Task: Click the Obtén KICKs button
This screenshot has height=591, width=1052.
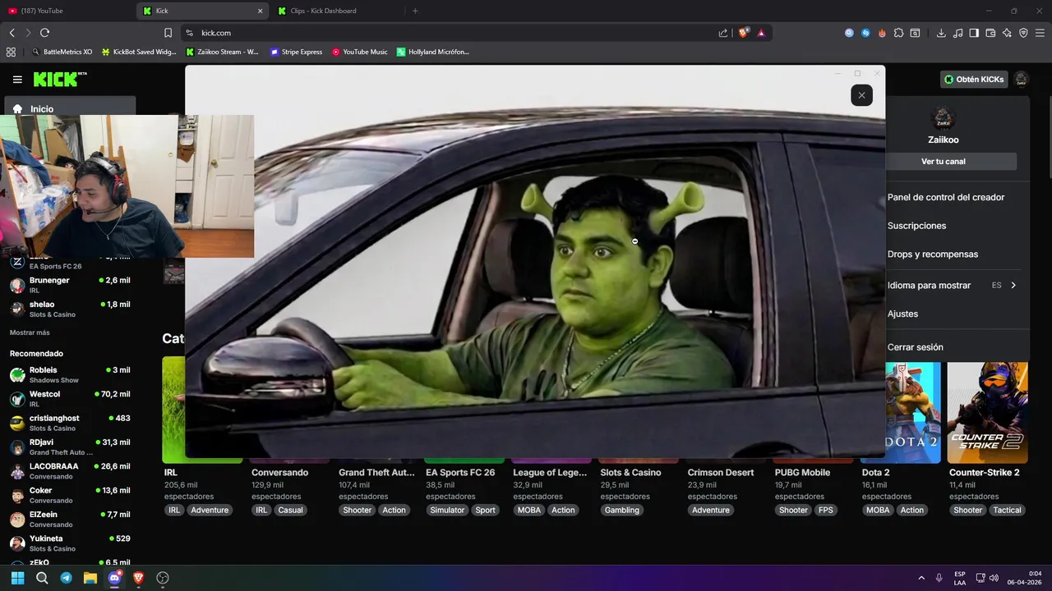Action: click(x=974, y=80)
